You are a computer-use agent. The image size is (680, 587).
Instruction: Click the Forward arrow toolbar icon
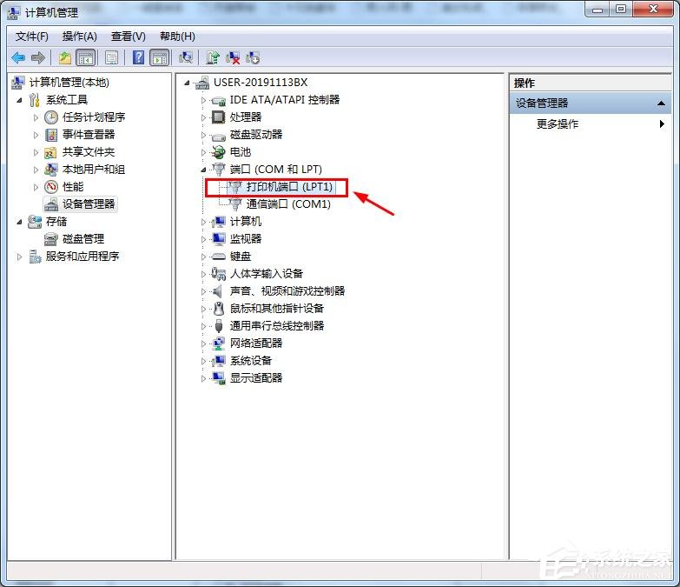click(x=38, y=57)
